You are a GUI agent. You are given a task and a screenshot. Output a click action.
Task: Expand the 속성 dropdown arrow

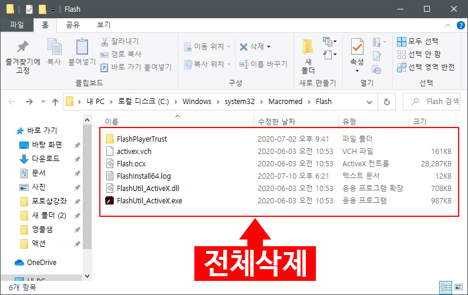pyautogui.click(x=357, y=71)
